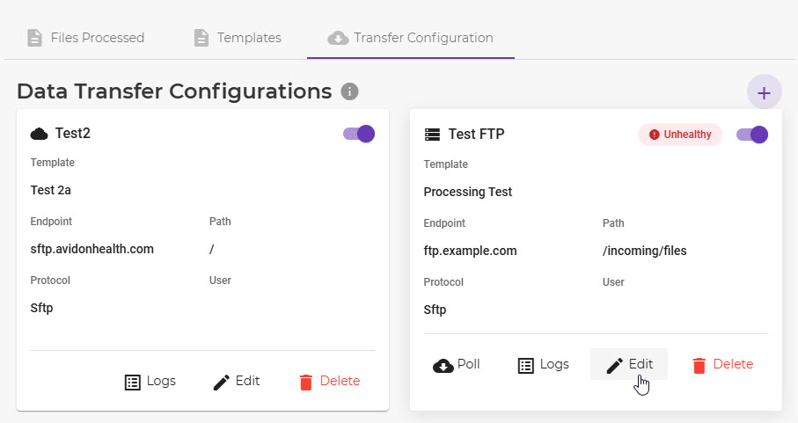This screenshot has height=423, width=798.
Task: Click the plus icon to add configuration
Action: coord(764,92)
